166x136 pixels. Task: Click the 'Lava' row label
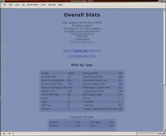(x=44, y=102)
